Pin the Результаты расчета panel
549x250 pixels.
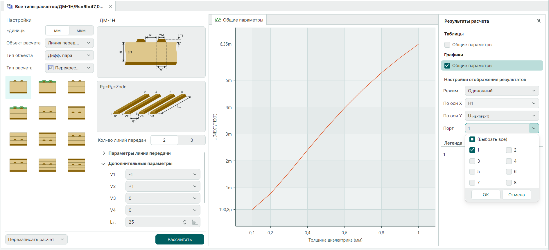point(539,21)
